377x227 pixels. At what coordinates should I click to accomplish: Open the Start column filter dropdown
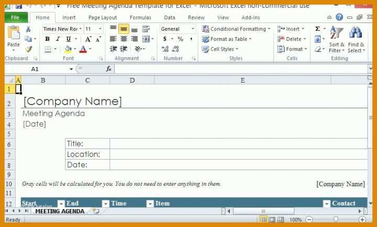pyautogui.click(x=61, y=203)
